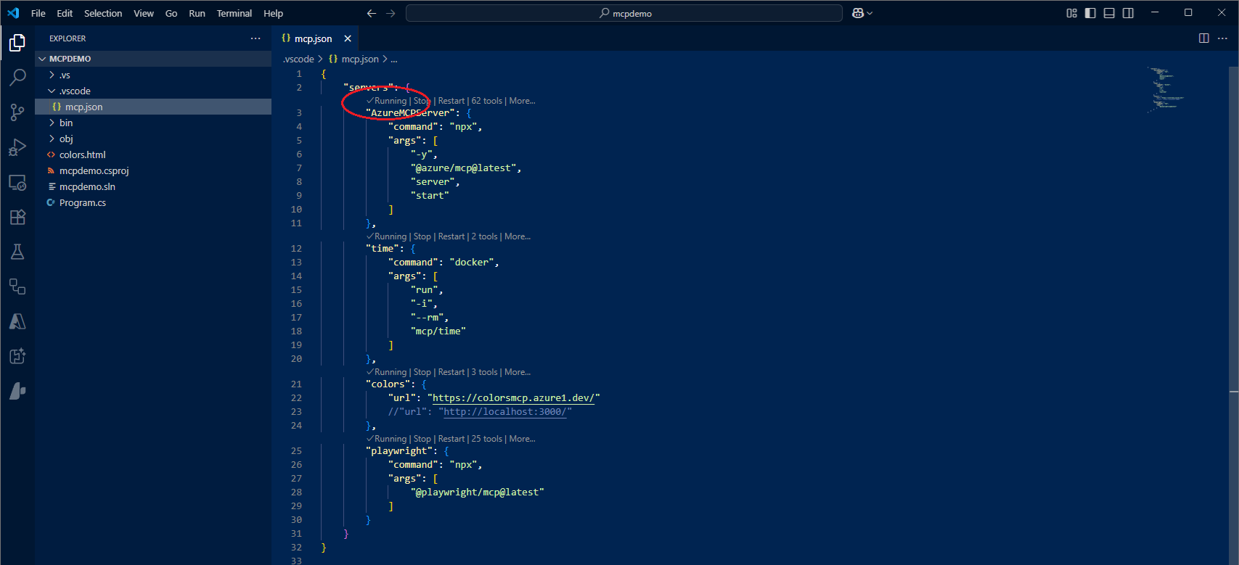Toggle the bottom Panel layout button
Screen dimensions: 1239x565
(x=1109, y=13)
